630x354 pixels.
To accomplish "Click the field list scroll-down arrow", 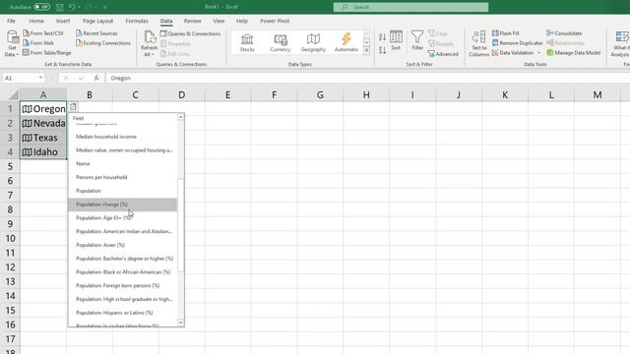I will pos(180,324).
